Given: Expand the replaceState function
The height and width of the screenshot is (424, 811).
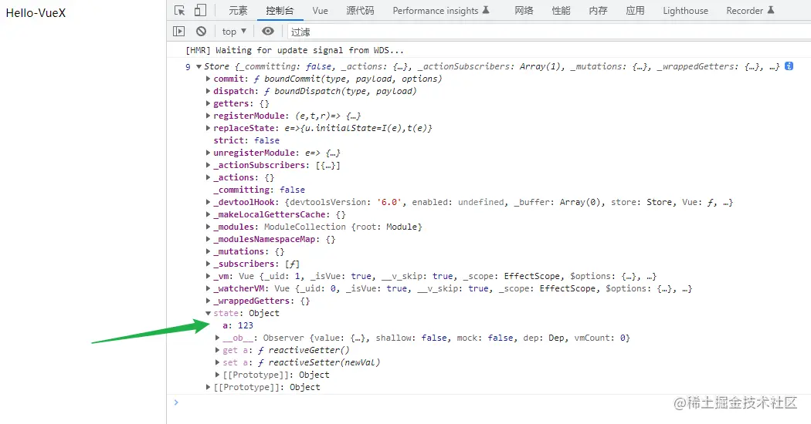Looking at the screenshot, I should pos(208,129).
